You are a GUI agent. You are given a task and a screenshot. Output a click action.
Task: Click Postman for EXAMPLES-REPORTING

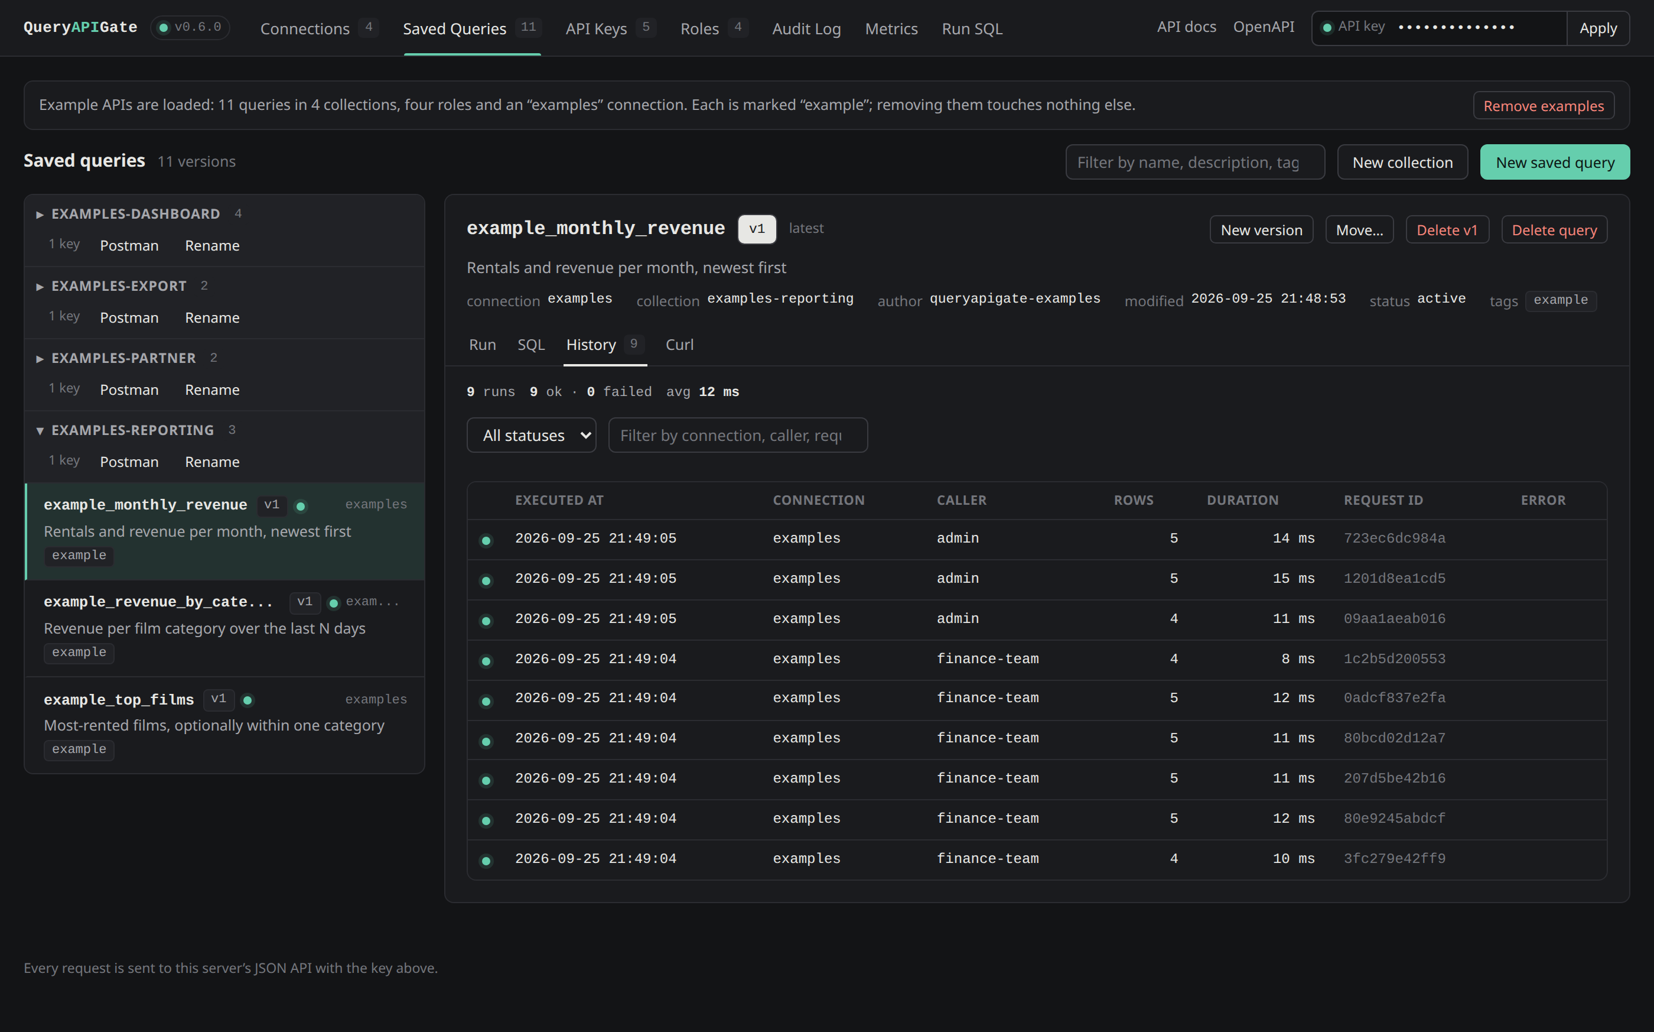(129, 462)
